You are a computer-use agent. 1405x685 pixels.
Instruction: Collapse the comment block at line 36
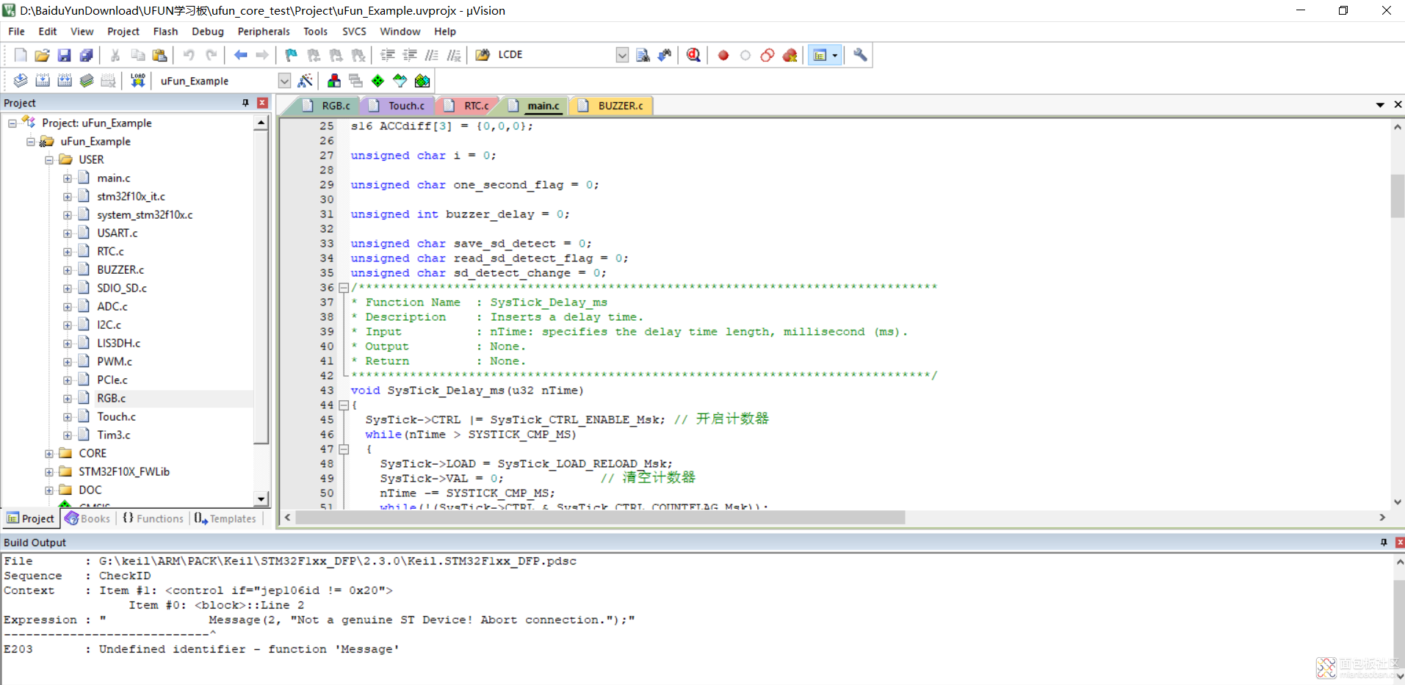[343, 288]
